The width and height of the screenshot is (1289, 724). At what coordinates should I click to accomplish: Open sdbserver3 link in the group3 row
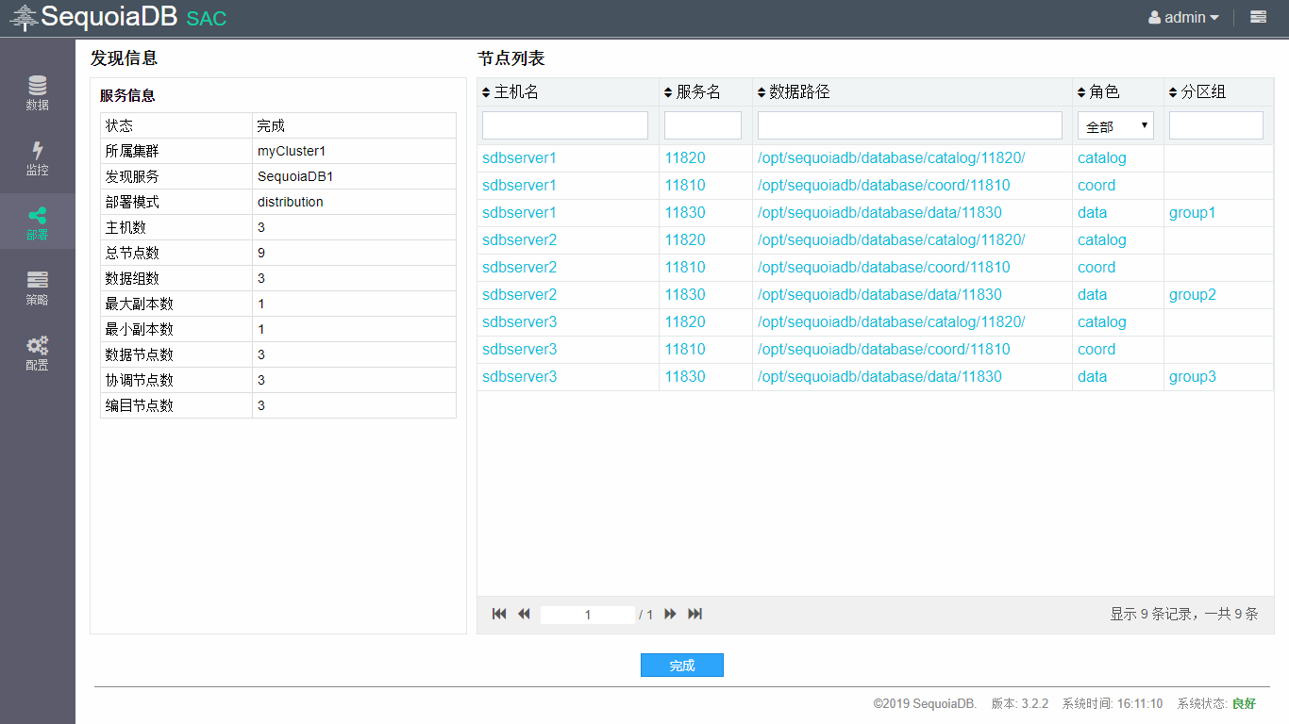click(519, 377)
